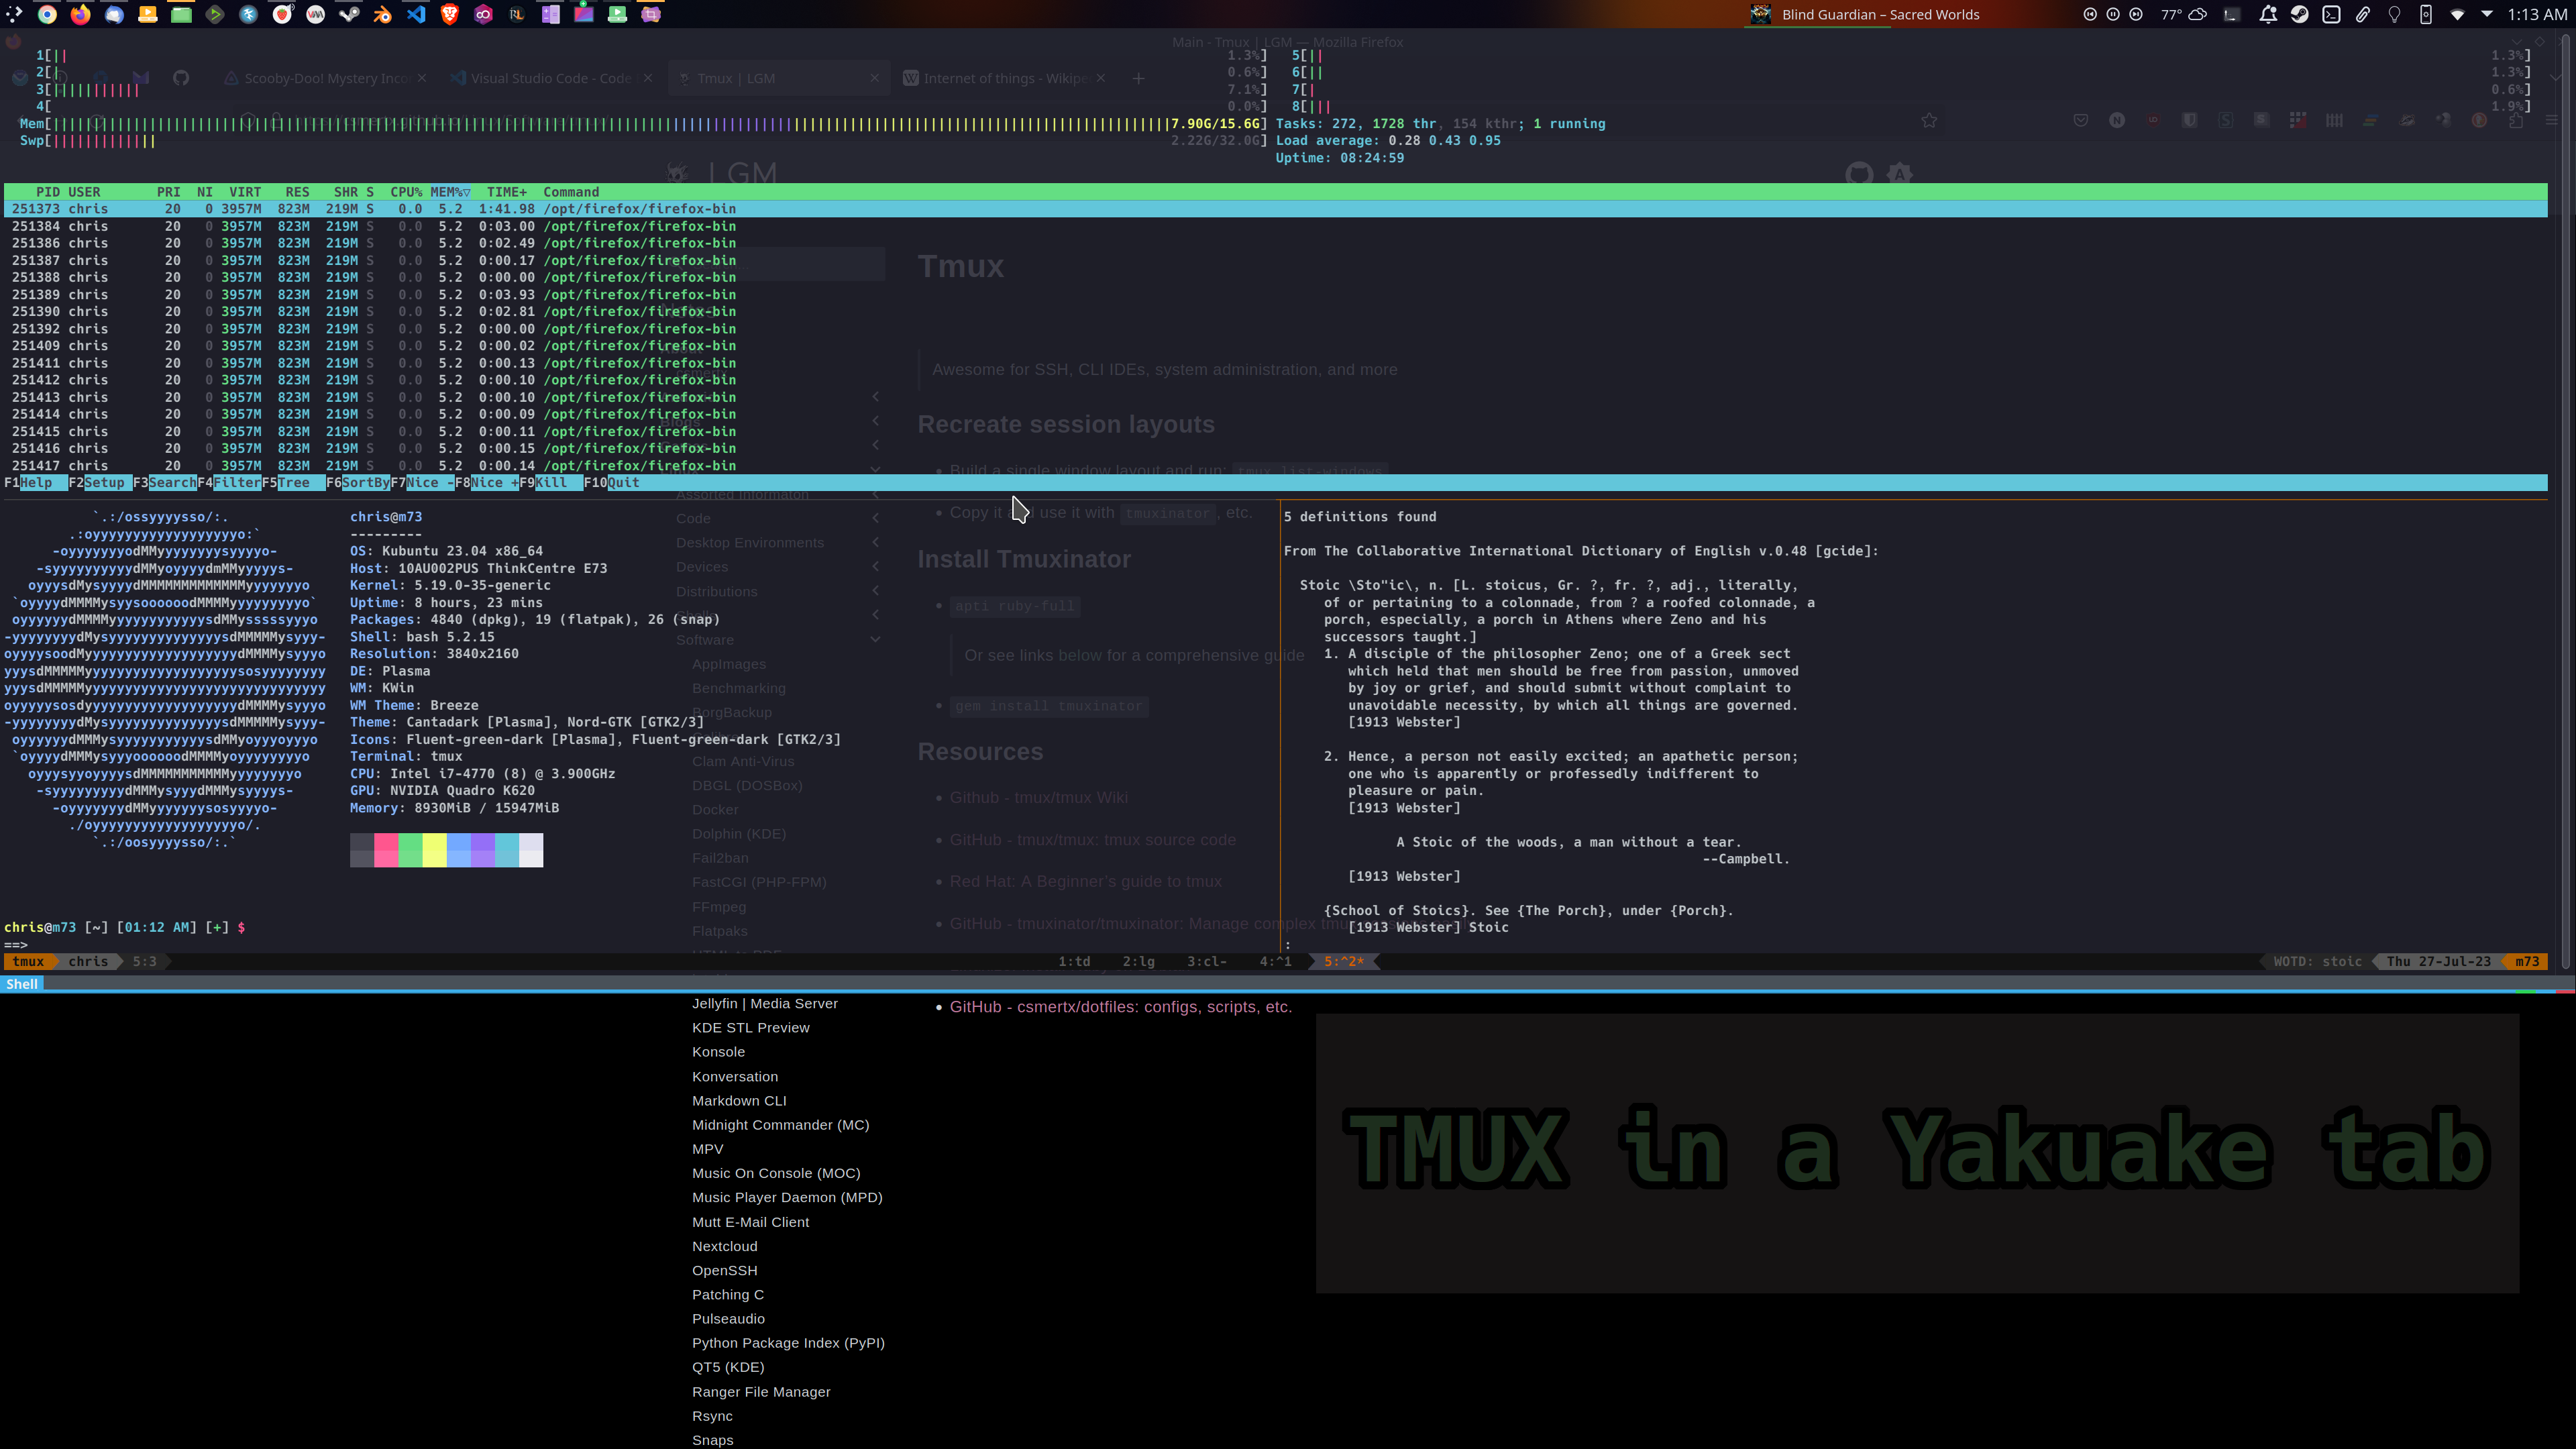Image resolution: width=2576 pixels, height=1449 pixels.
Task: Select the Docker menu entry in sidebar
Action: click(714, 808)
